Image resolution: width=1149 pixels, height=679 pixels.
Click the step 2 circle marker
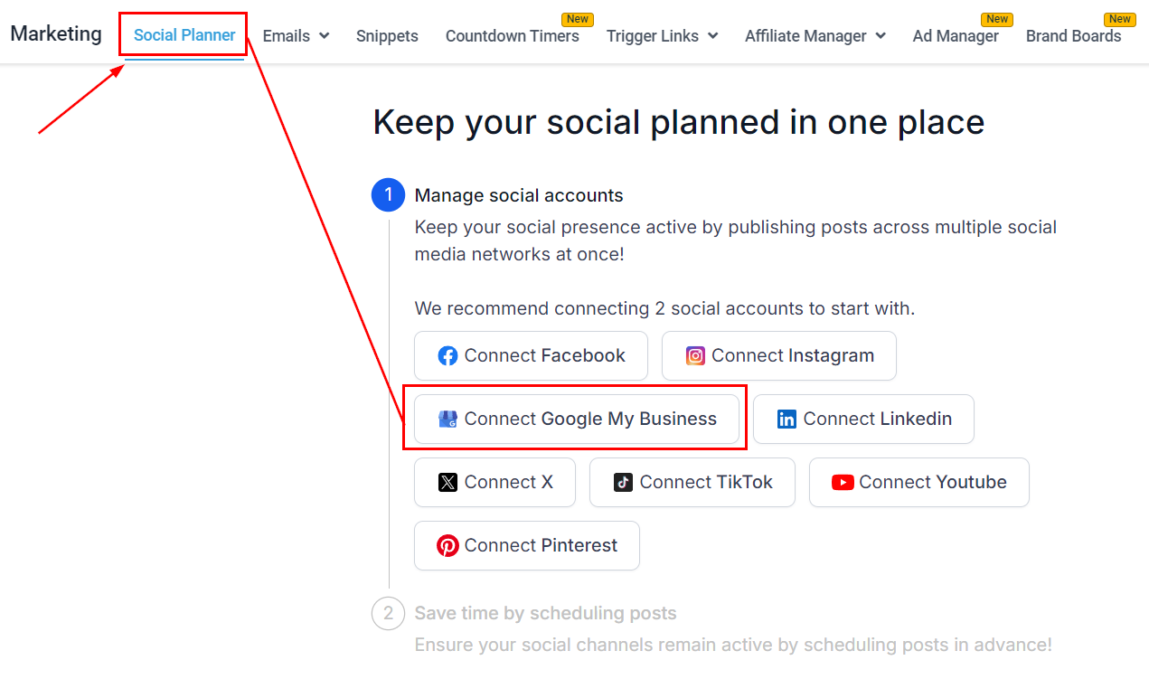[389, 614]
